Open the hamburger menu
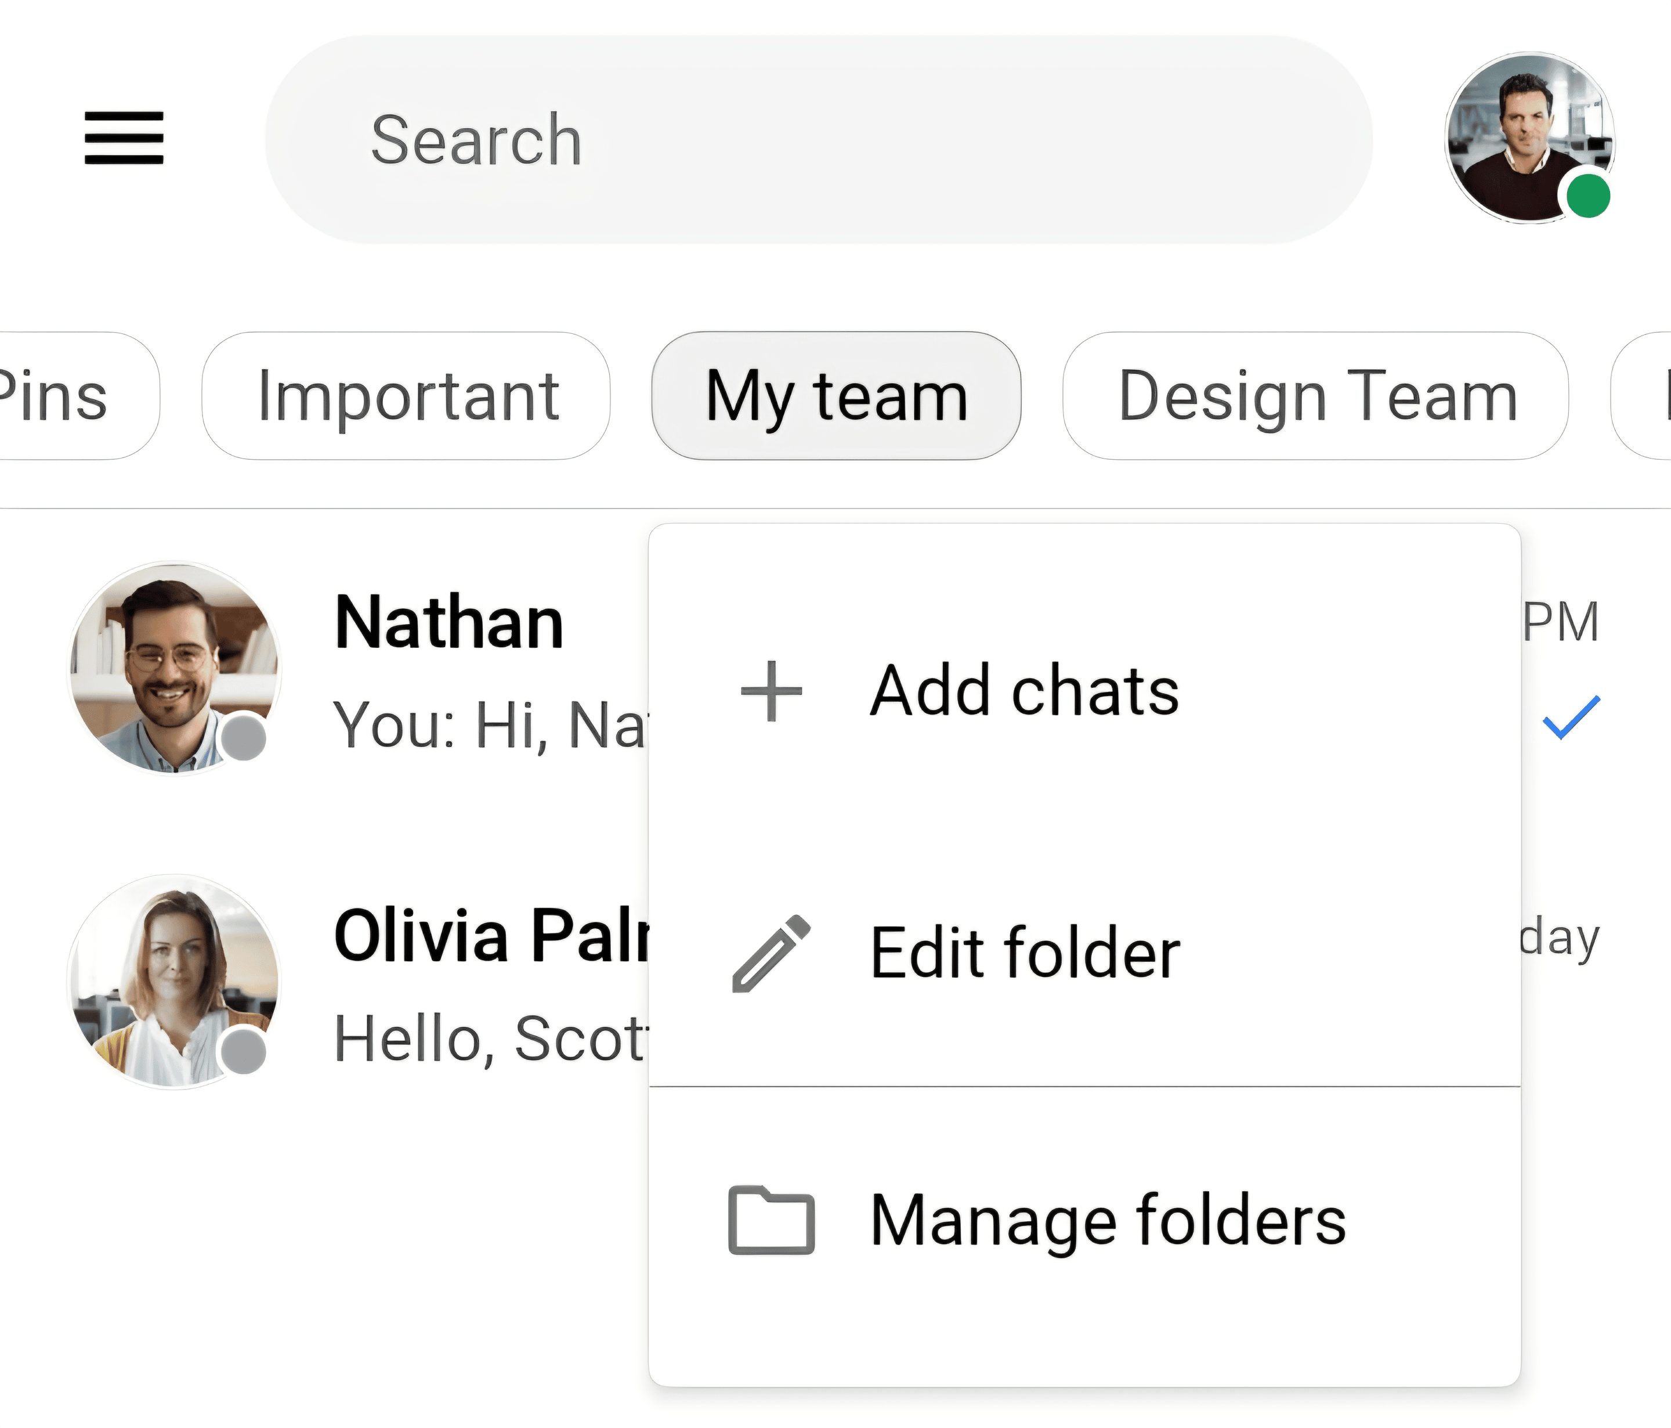The height and width of the screenshot is (1428, 1671). coord(124,138)
